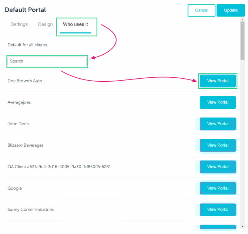The width and height of the screenshot is (248, 234).
Task: View Portal for Averagejoes
Action: pos(218,102)
